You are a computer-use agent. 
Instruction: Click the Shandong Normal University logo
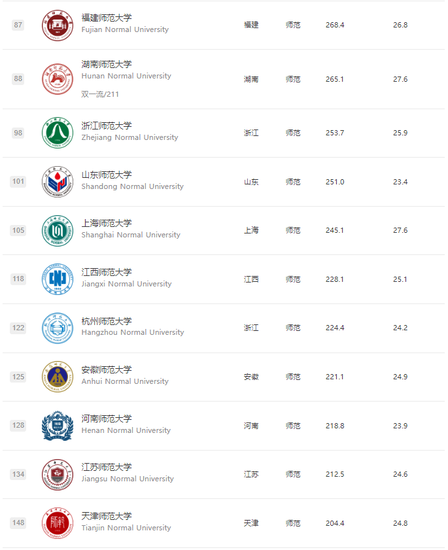tap(55, 181)
